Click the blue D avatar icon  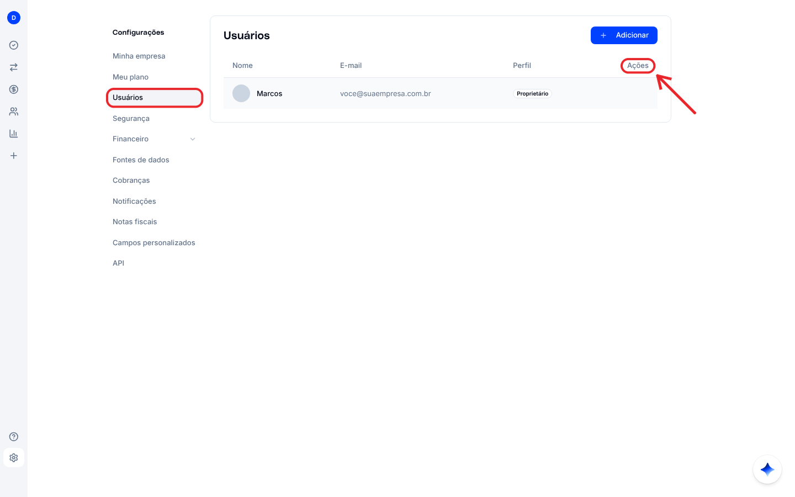pos(14,18)
